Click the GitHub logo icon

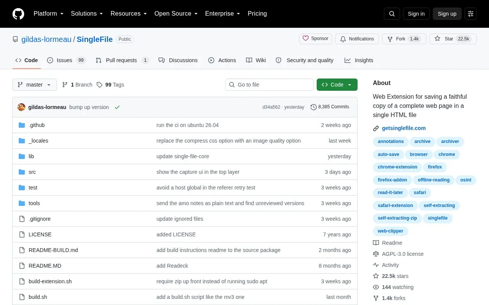coord(18,14)
